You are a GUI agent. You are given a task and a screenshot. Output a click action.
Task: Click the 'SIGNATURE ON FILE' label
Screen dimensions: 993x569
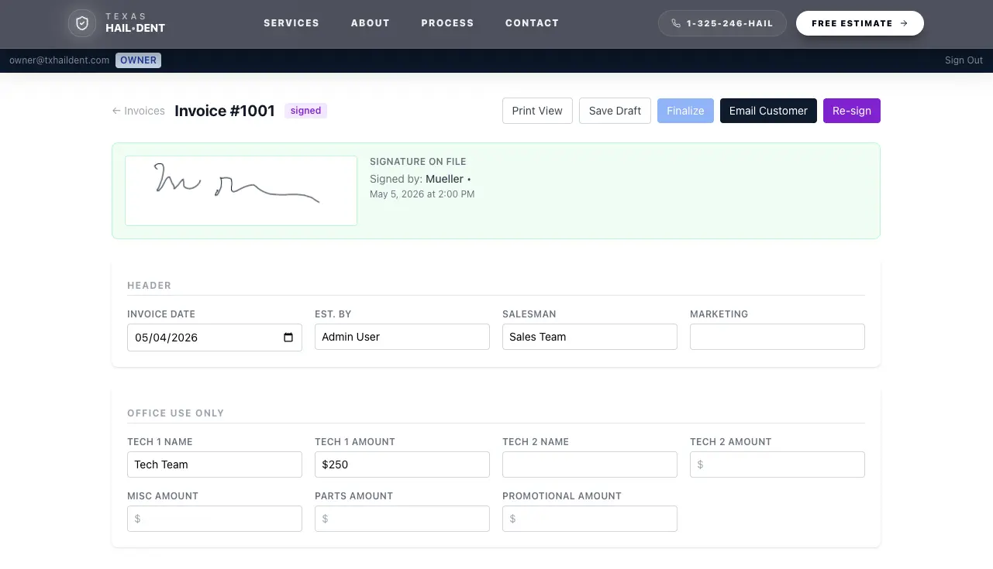tap(418, 162)
